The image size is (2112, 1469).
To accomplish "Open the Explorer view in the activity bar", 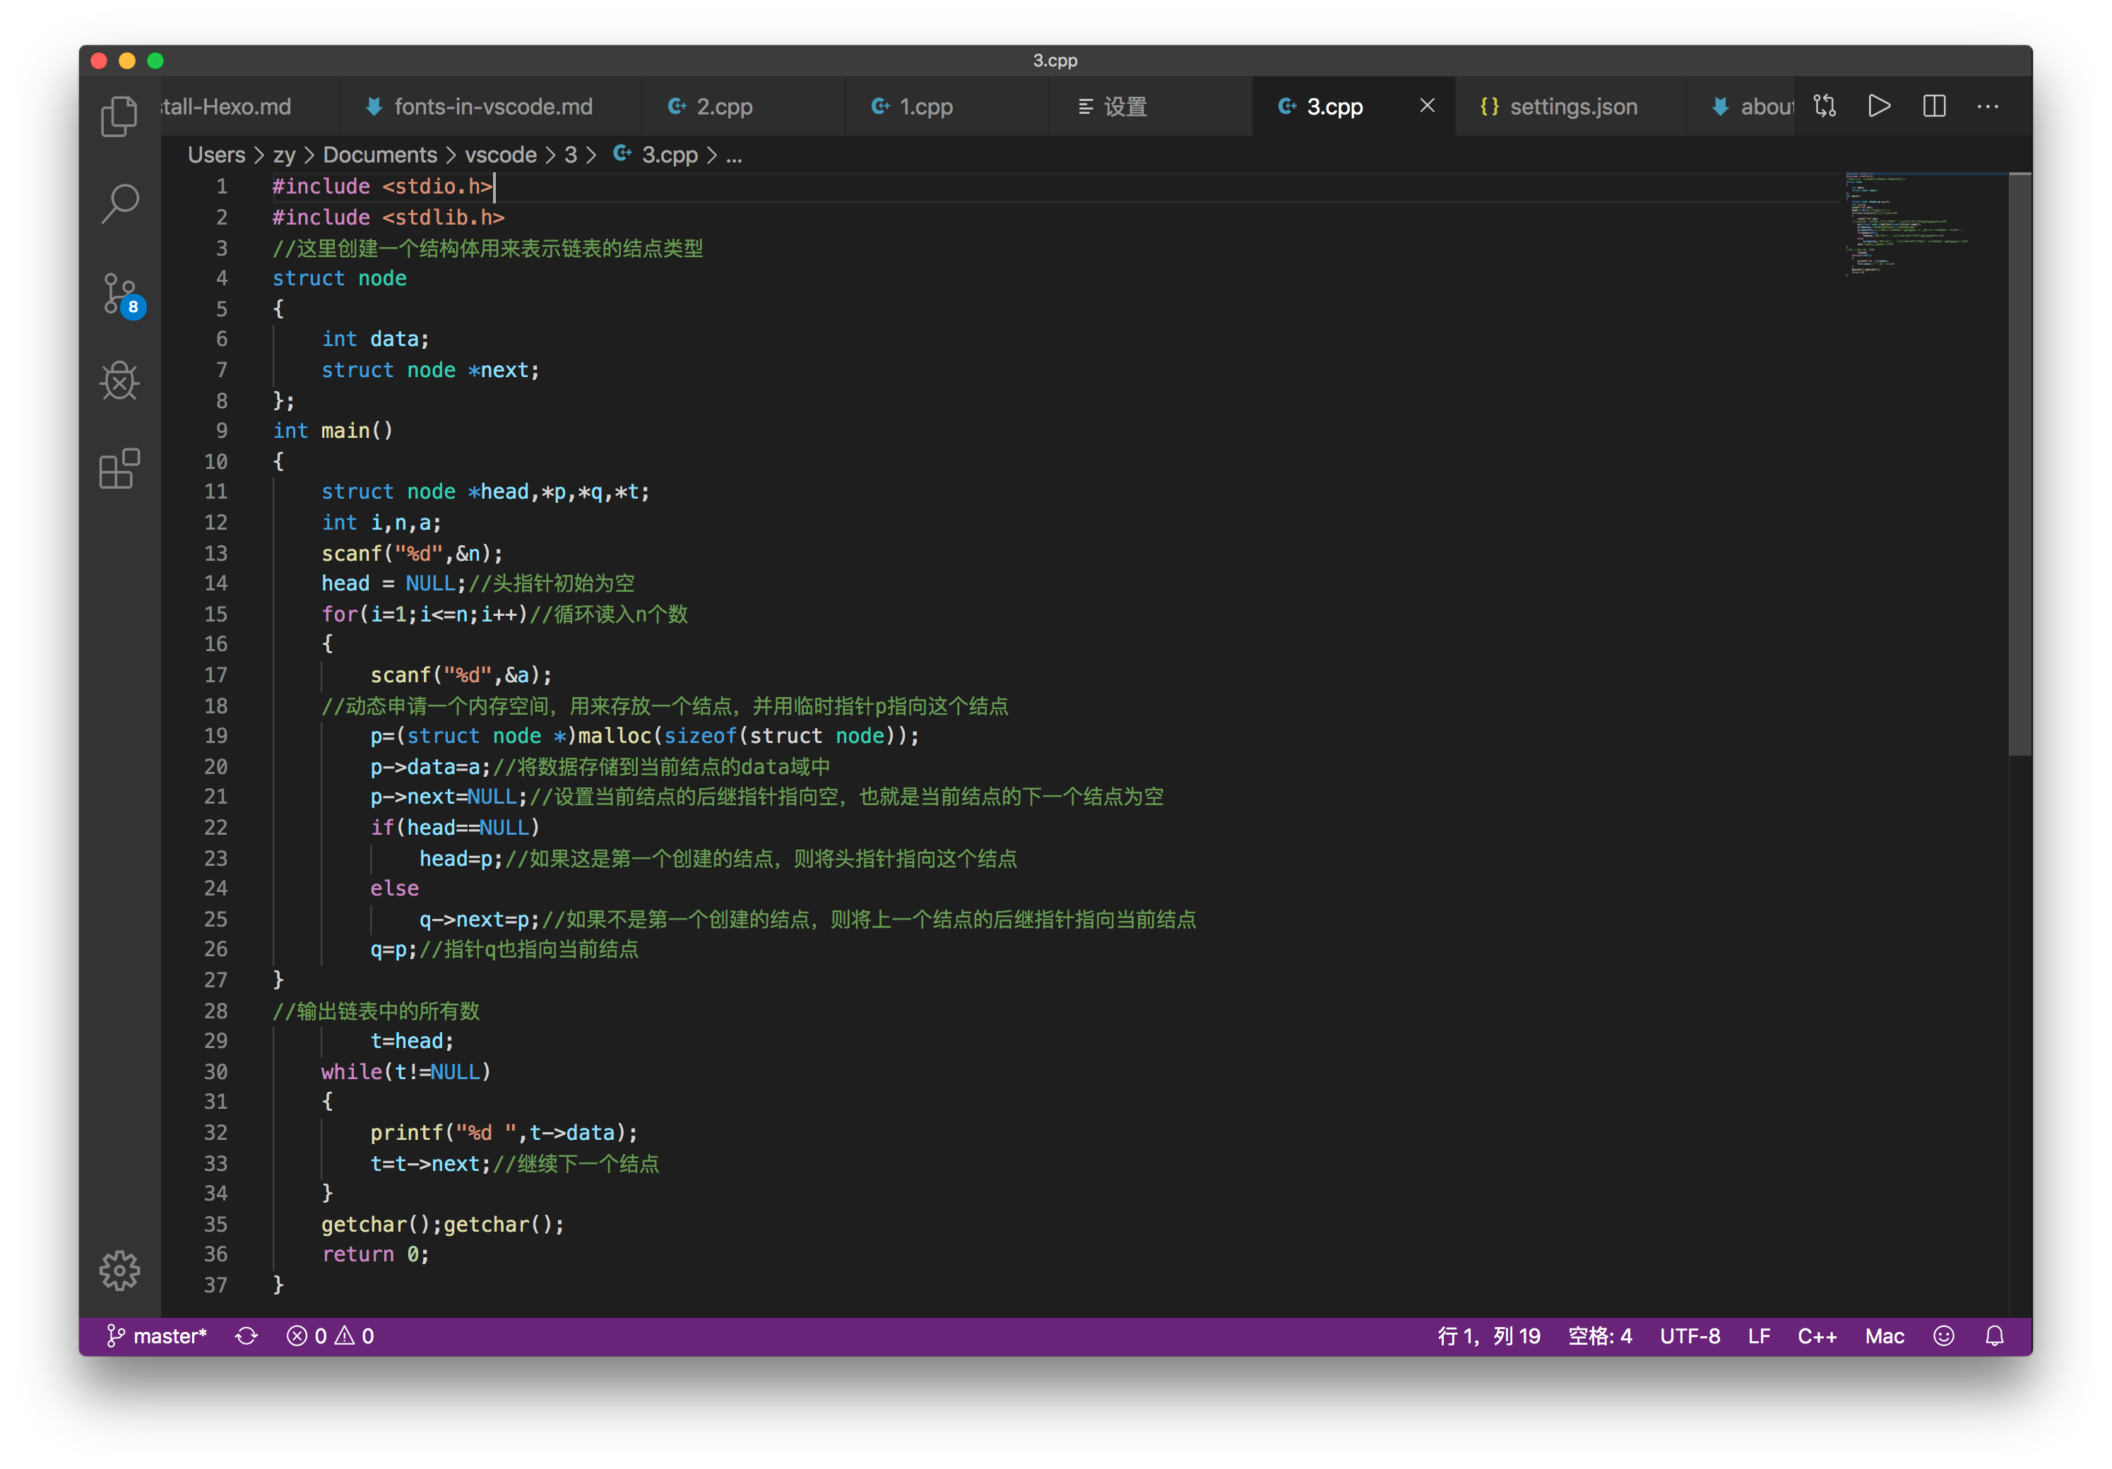I will 119,116.
